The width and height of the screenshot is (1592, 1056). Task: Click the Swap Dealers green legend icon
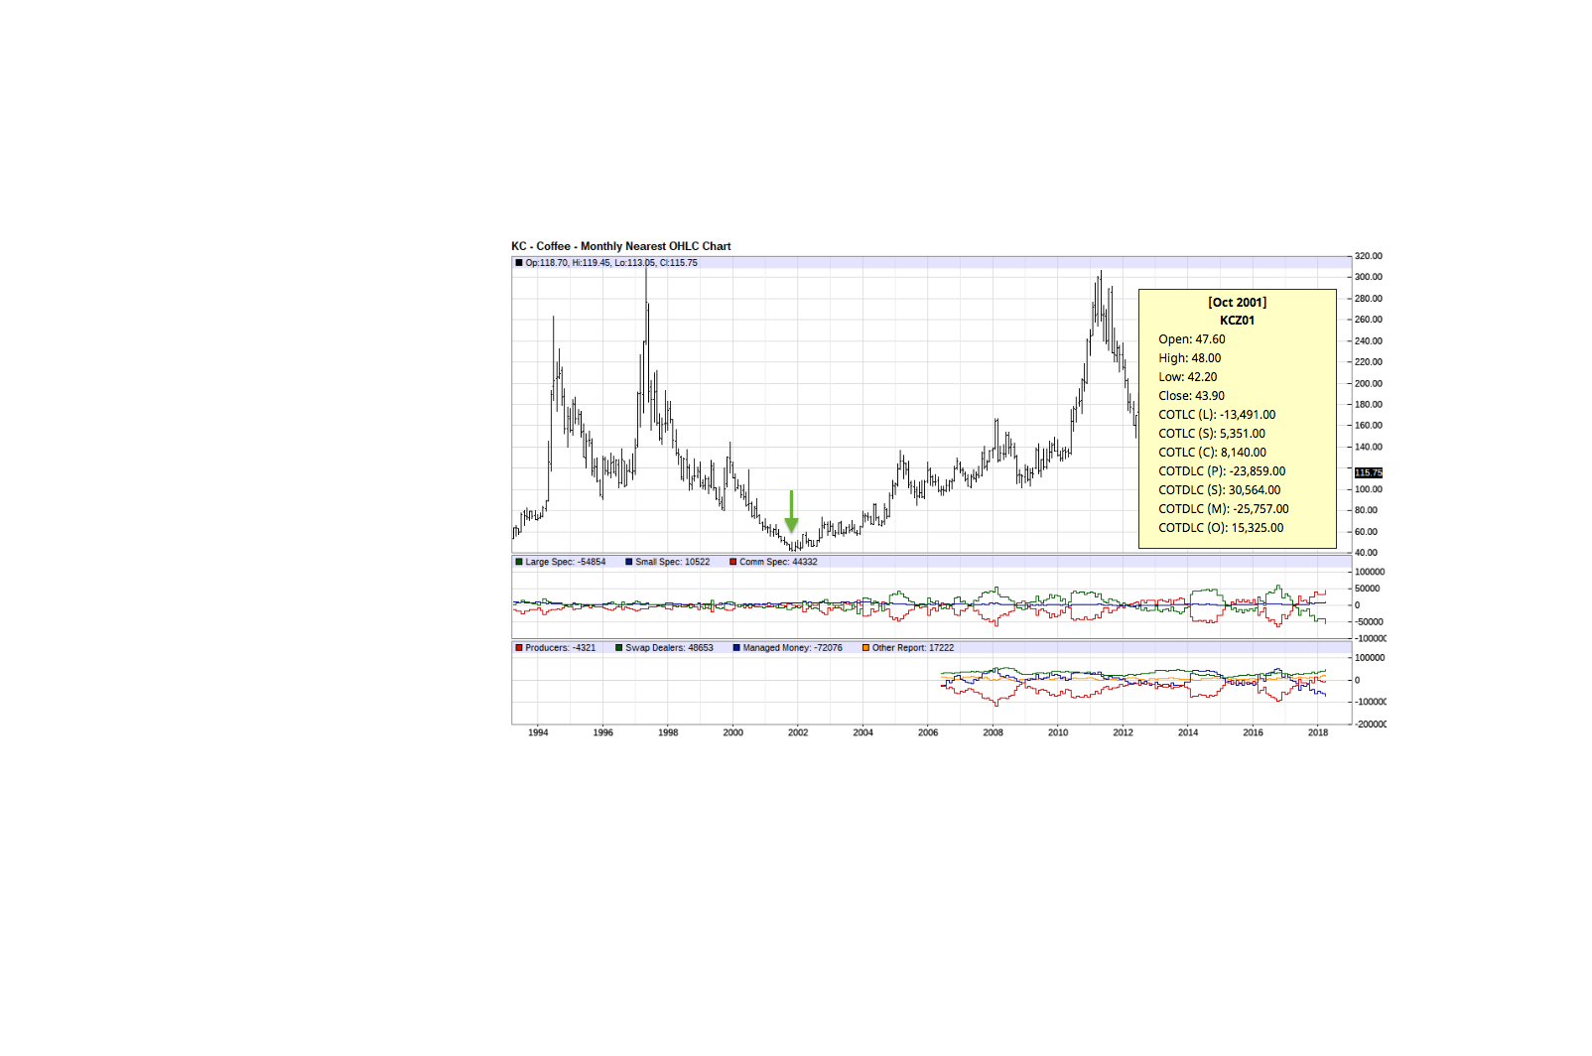619,647
